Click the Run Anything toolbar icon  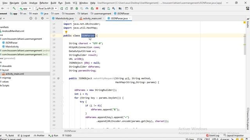pyautogui.click(x=127, y=9)
